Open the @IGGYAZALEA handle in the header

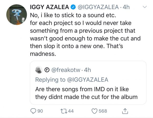pos(98,7)
